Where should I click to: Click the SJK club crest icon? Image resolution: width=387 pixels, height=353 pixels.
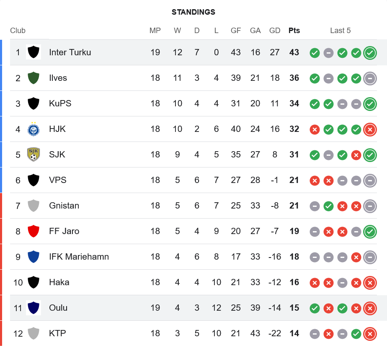click(34, 155)
